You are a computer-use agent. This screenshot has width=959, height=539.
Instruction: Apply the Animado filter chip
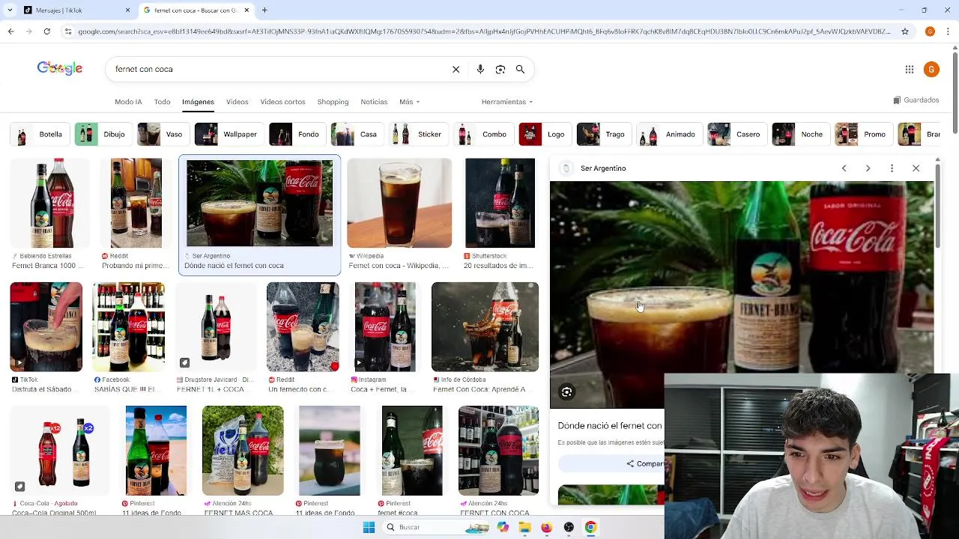(668, 135)
